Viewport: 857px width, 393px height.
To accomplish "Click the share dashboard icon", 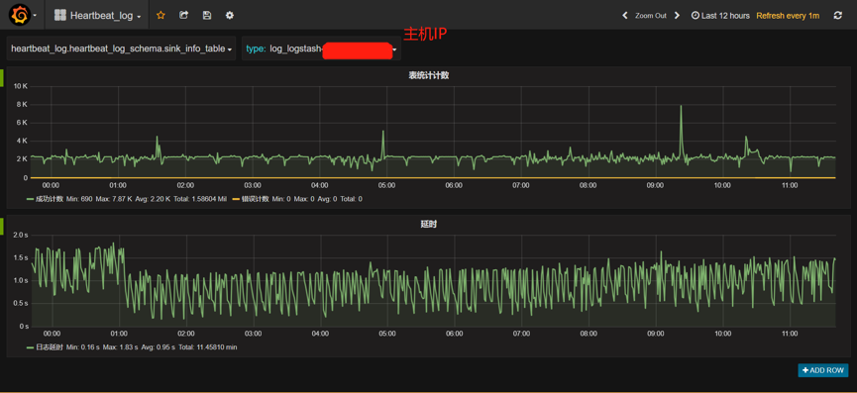I will tap(183, 15).
